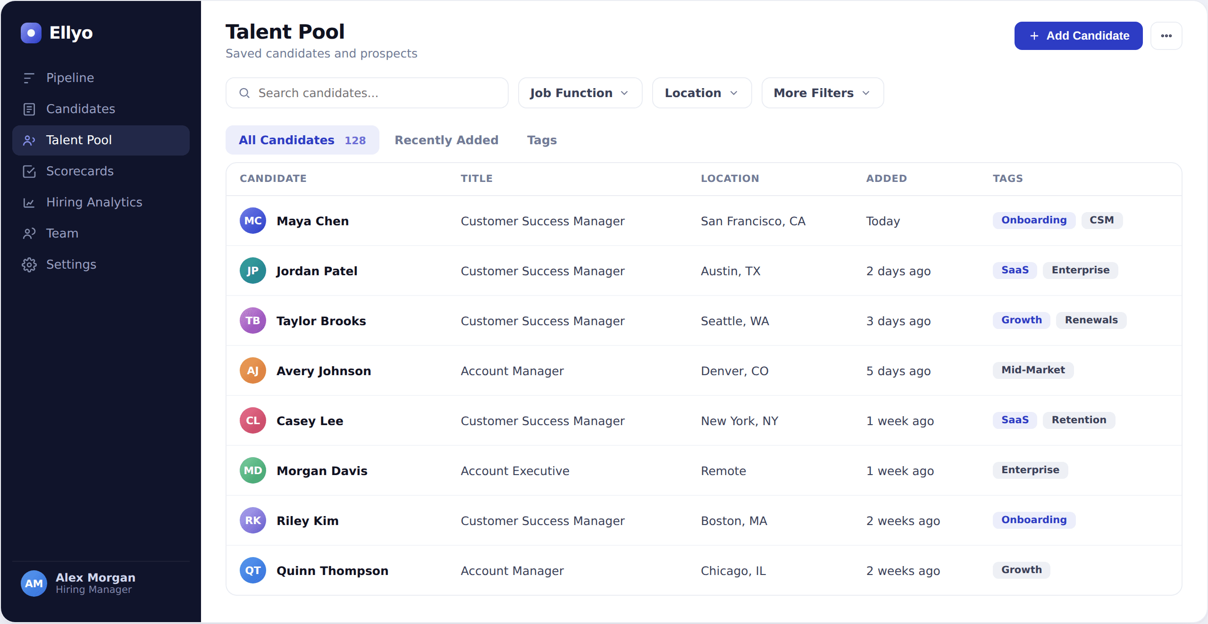
Task: Open the Job Function filter dropdown
Action: pyautogui.click(x=580, y=93)
